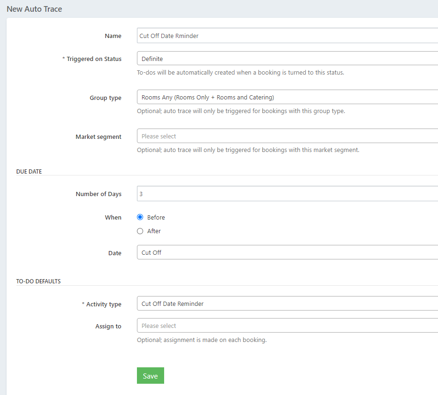Click the Market segment label
Screen dimensions: 438x395
click(x=98, y=137)
